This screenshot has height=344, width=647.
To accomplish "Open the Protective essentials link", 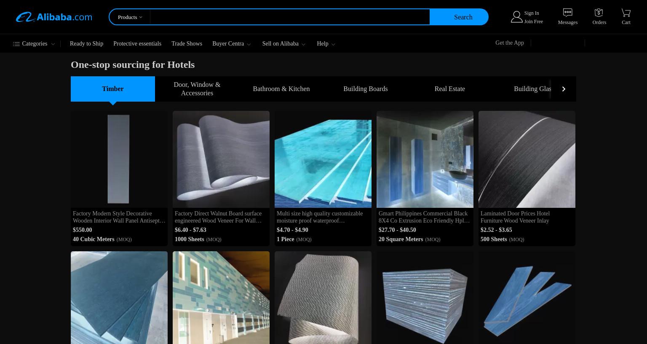I will coord(137,44).
